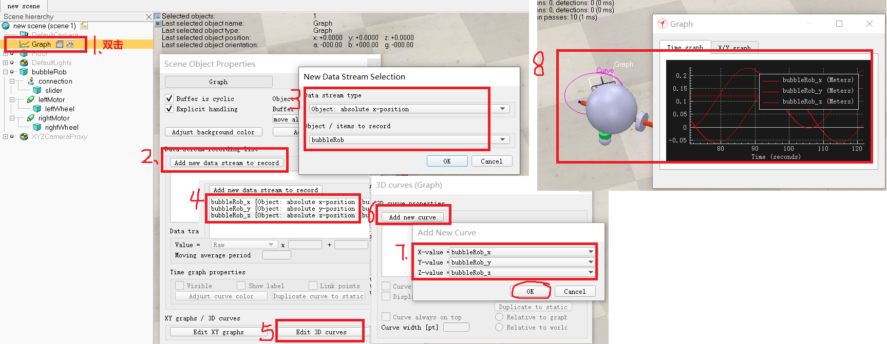
Task: Collapse the rightMotor tree node
Action: [12, 118]
